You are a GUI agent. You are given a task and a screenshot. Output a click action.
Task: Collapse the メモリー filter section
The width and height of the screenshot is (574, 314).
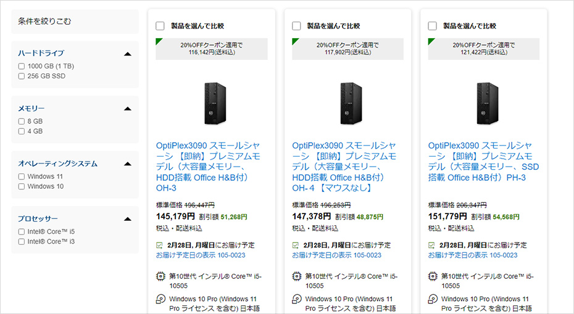click(x=128, y=109)
